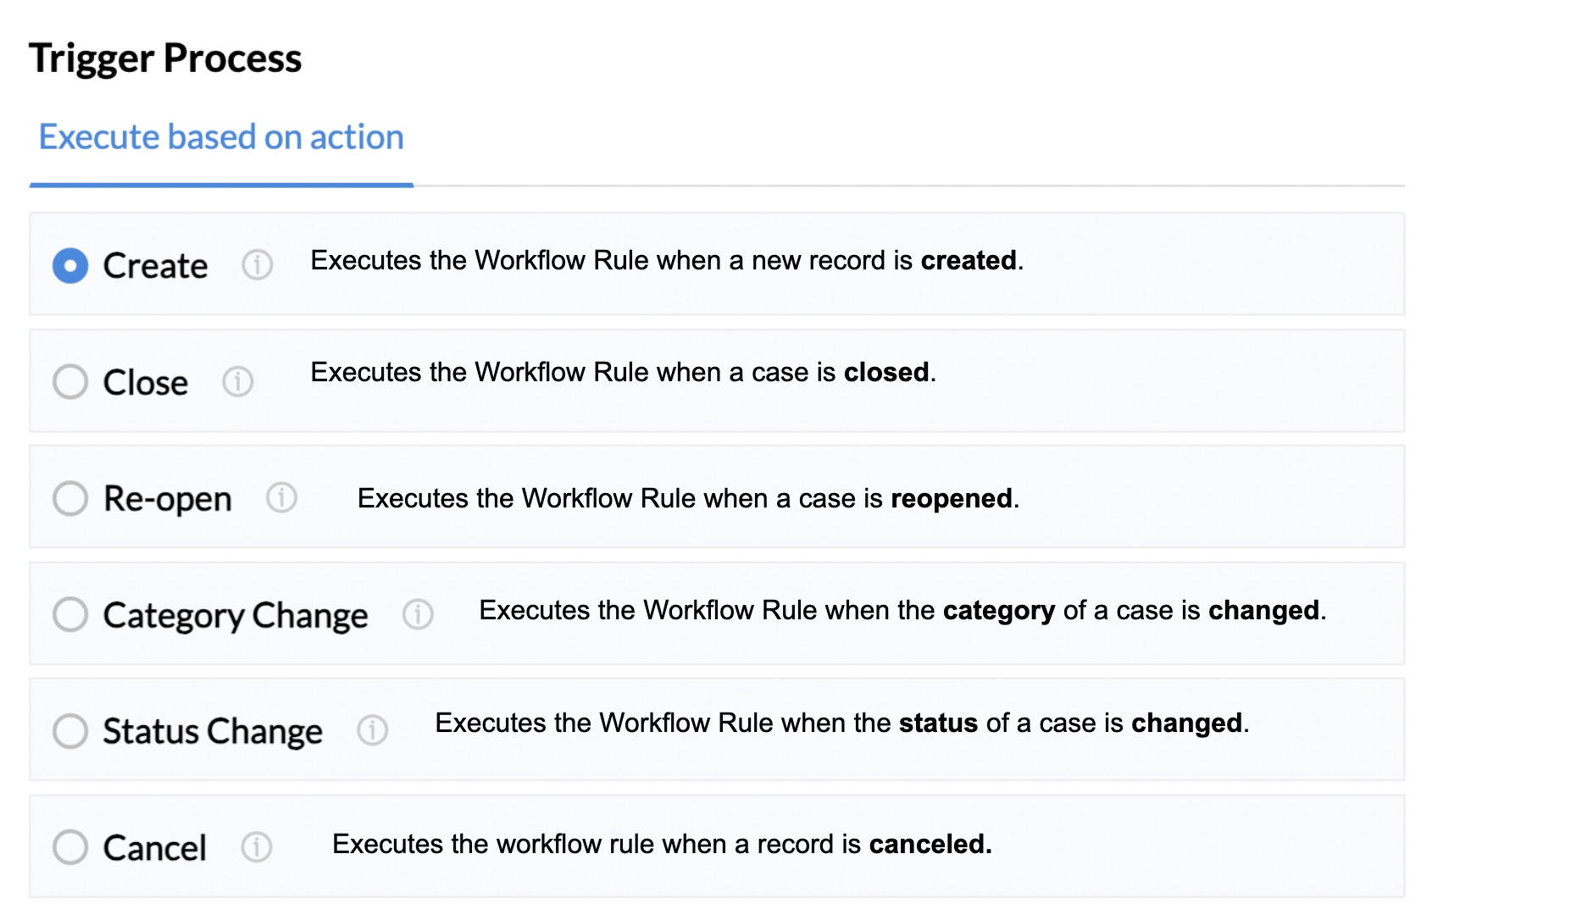The width and height of the screenshot is (1571, 915).
Task: Click the info icon next to Create
Action: pos(257,265)
